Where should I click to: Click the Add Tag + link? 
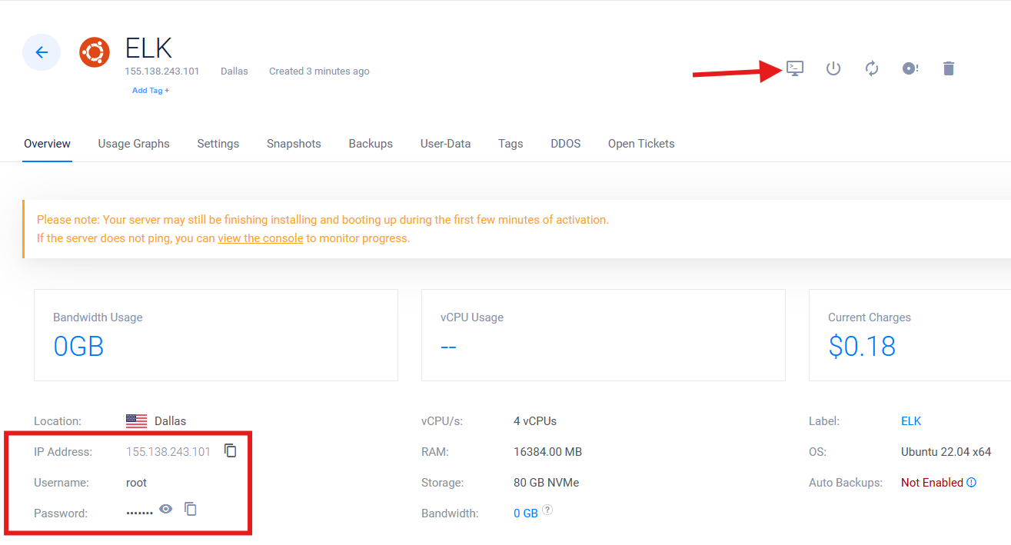pyautogui.click(x=151, y=91)
